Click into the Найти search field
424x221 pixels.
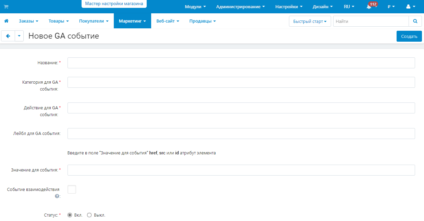[371, 21]
